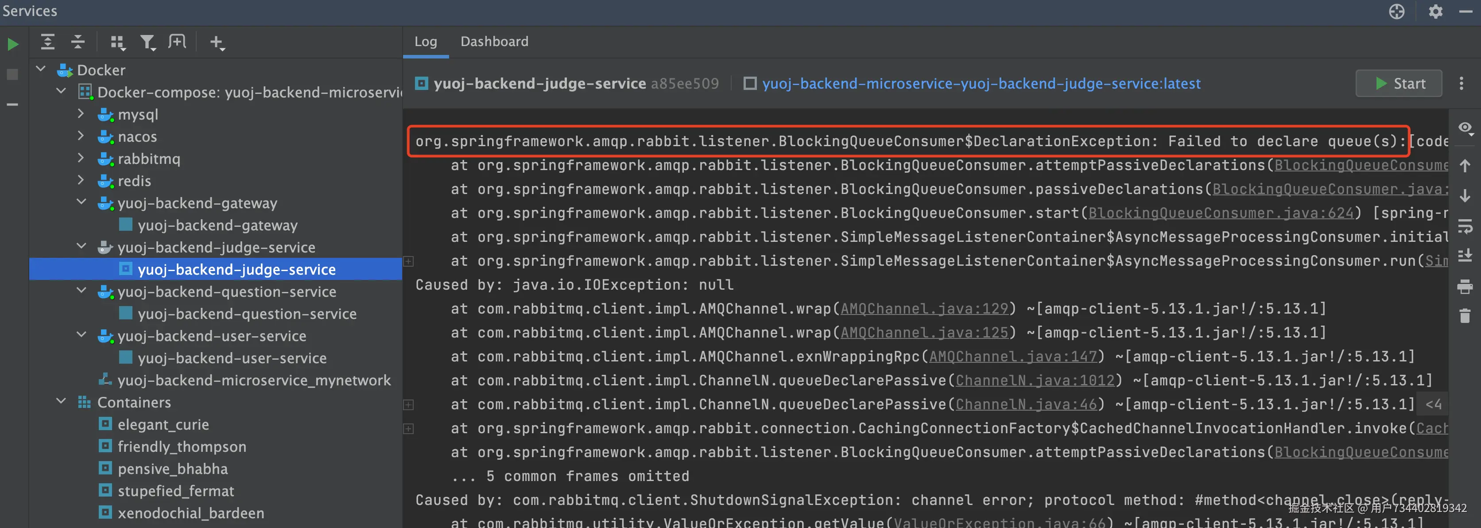Select the highlighted yuoj-backend-judge-service container
This screenshot has height=528, width=1481.
click(x=216, y=269)
